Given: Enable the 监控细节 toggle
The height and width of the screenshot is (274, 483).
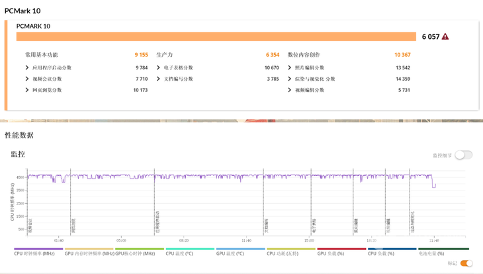Looking at the screenshot, I should point(463,155).
